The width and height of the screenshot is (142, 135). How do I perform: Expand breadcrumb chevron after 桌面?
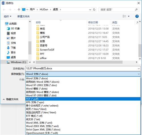tap(60, 10)
